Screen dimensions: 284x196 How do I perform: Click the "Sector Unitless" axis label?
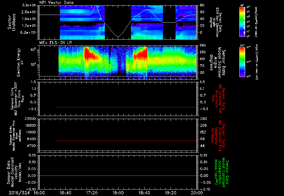(x=11, y=22)
